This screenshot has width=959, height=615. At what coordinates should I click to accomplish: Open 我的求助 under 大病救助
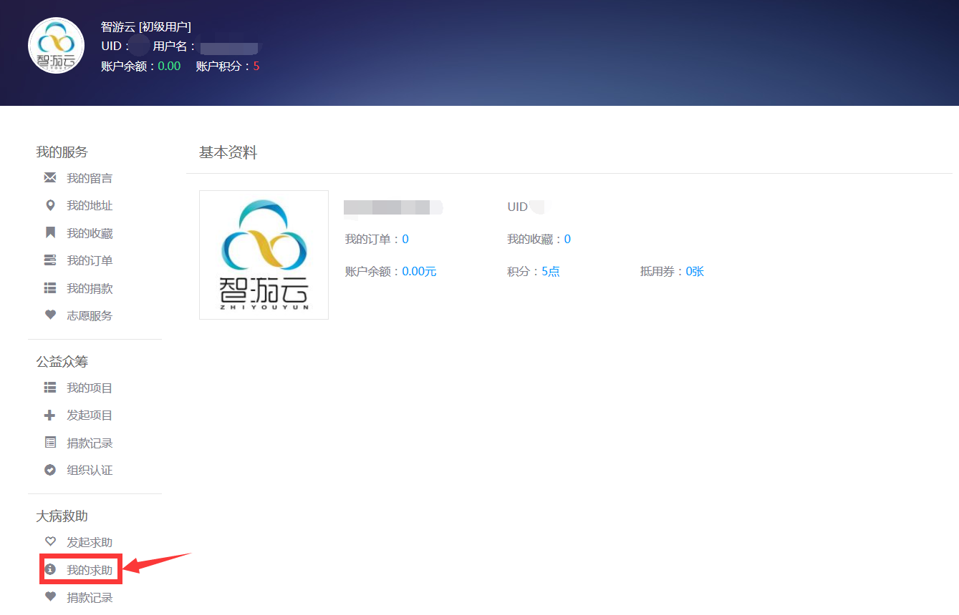tap(90, 570)
